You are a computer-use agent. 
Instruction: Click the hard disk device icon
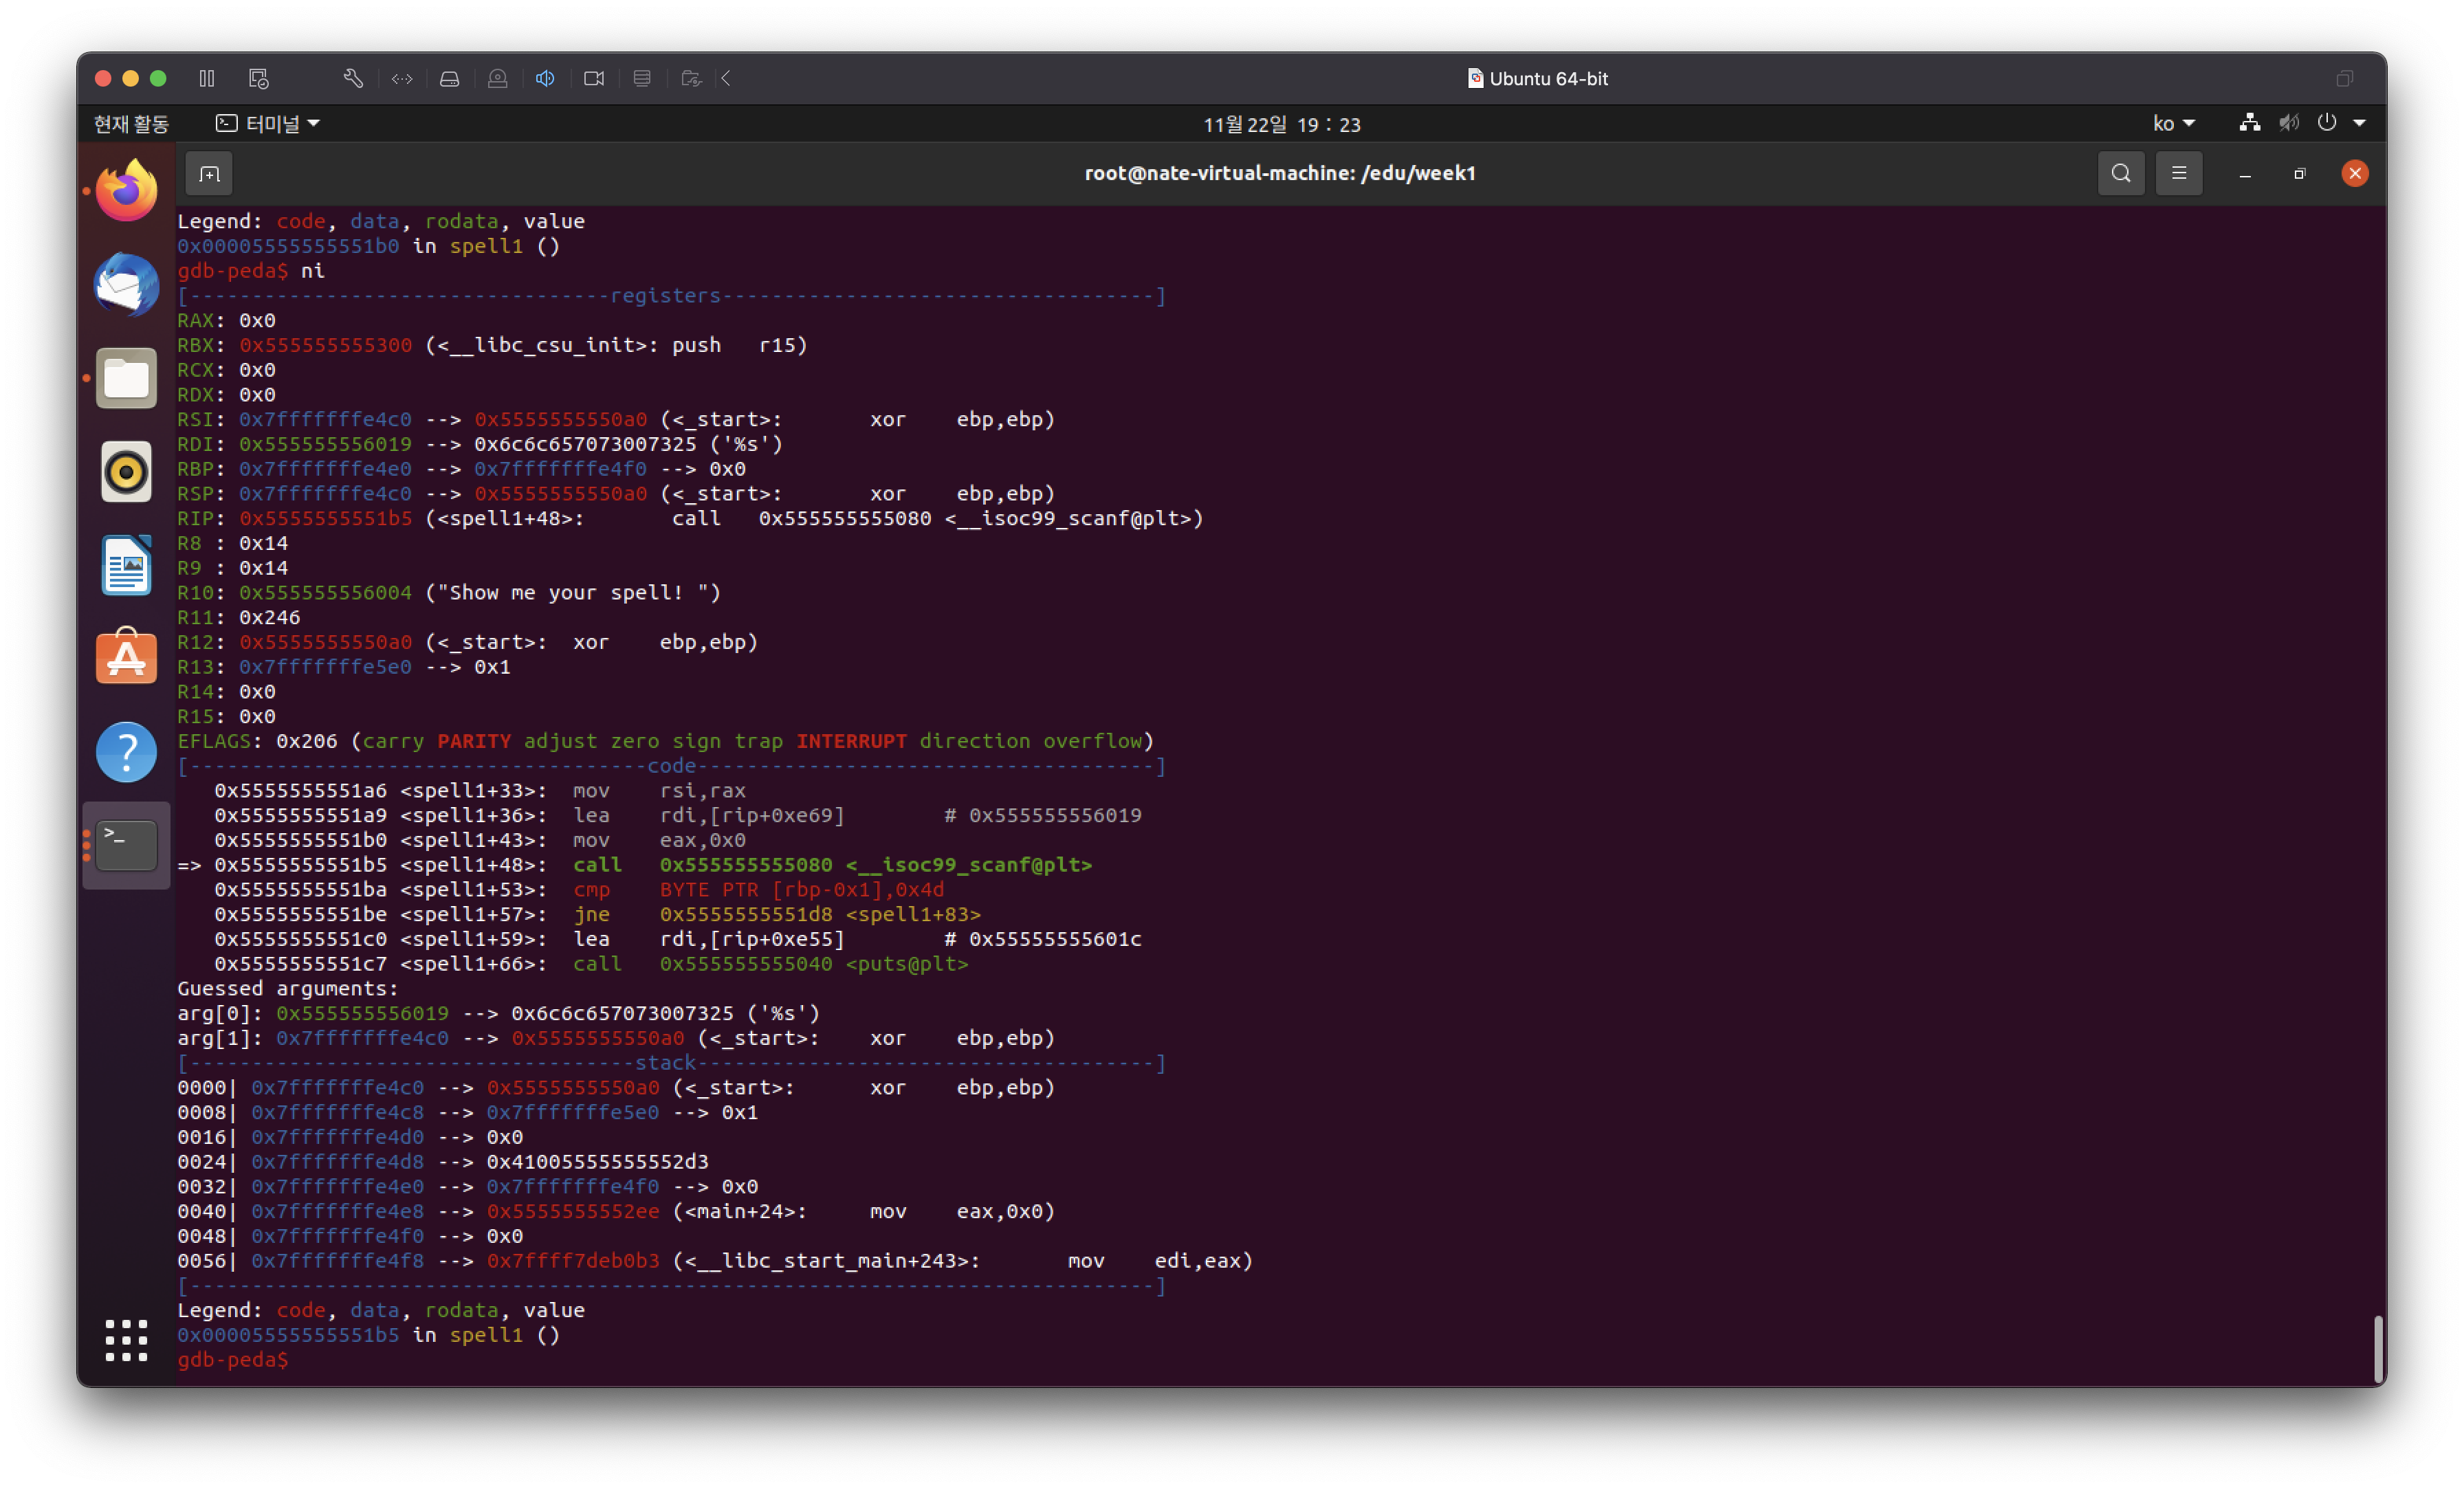(x=449, y=78)
